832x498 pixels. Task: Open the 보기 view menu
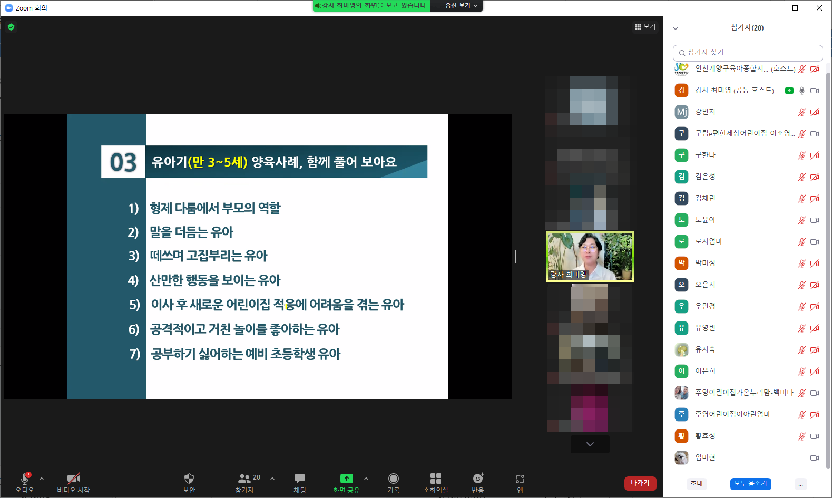pyautogui.click(x=645, y=26)
